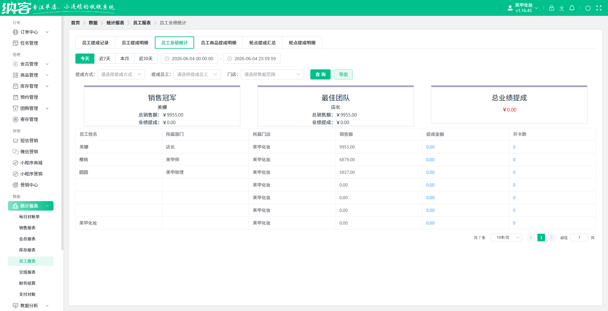Click the end date field 2026-06-04 23:59:59

click(x=252, y=59)
